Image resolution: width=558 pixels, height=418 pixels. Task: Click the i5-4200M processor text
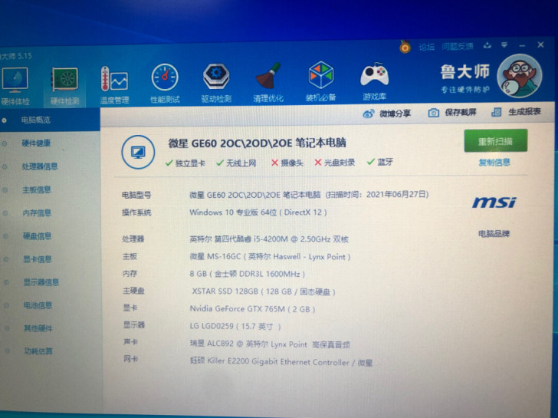pyautogui.click(x=269, y=239)
